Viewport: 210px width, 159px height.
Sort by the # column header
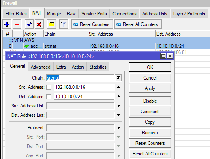coord(8,34)
